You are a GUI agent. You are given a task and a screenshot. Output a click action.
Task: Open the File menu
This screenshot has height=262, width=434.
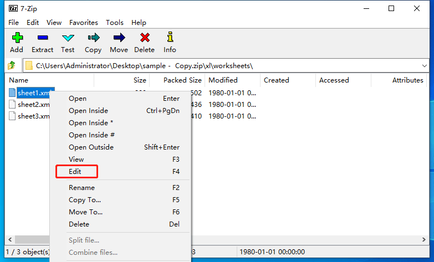[13, 22]
